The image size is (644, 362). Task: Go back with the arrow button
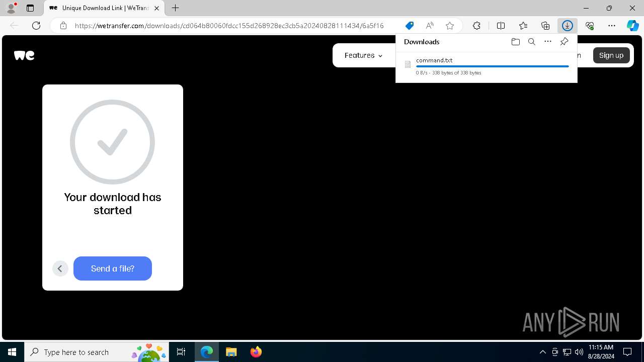60,268
